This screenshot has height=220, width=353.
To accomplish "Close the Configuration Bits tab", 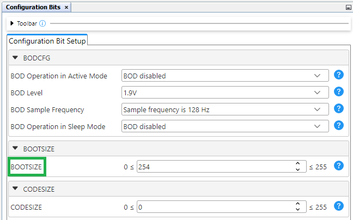I will [x=66, y=8].
